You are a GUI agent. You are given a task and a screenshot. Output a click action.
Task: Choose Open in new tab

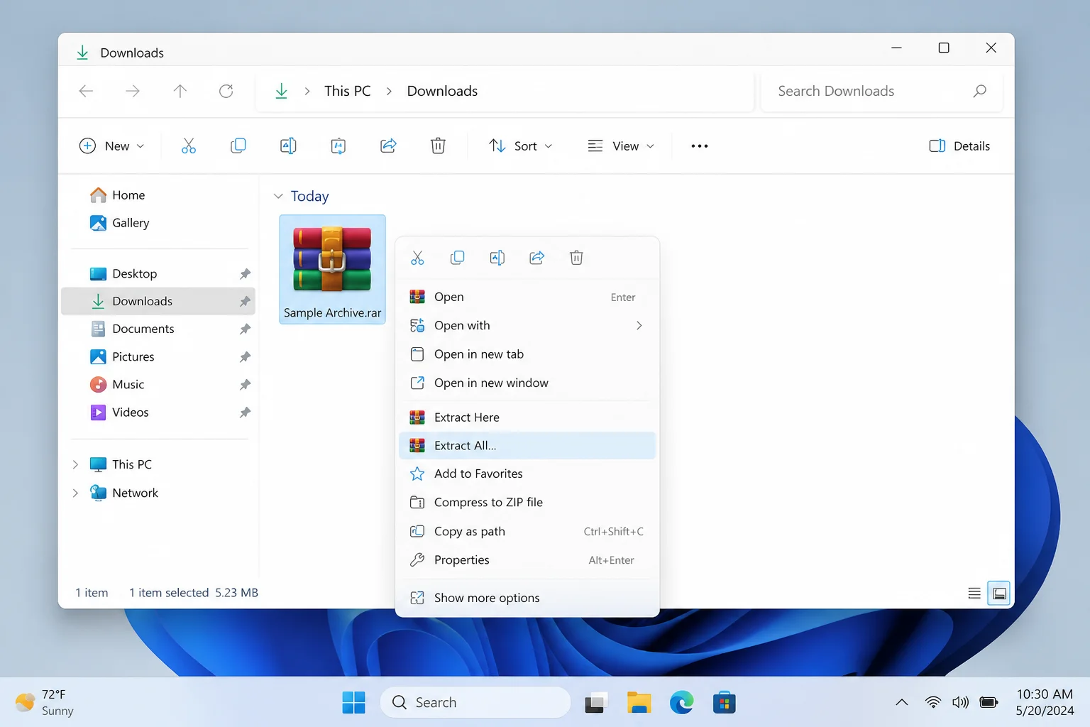pos(527,354)
